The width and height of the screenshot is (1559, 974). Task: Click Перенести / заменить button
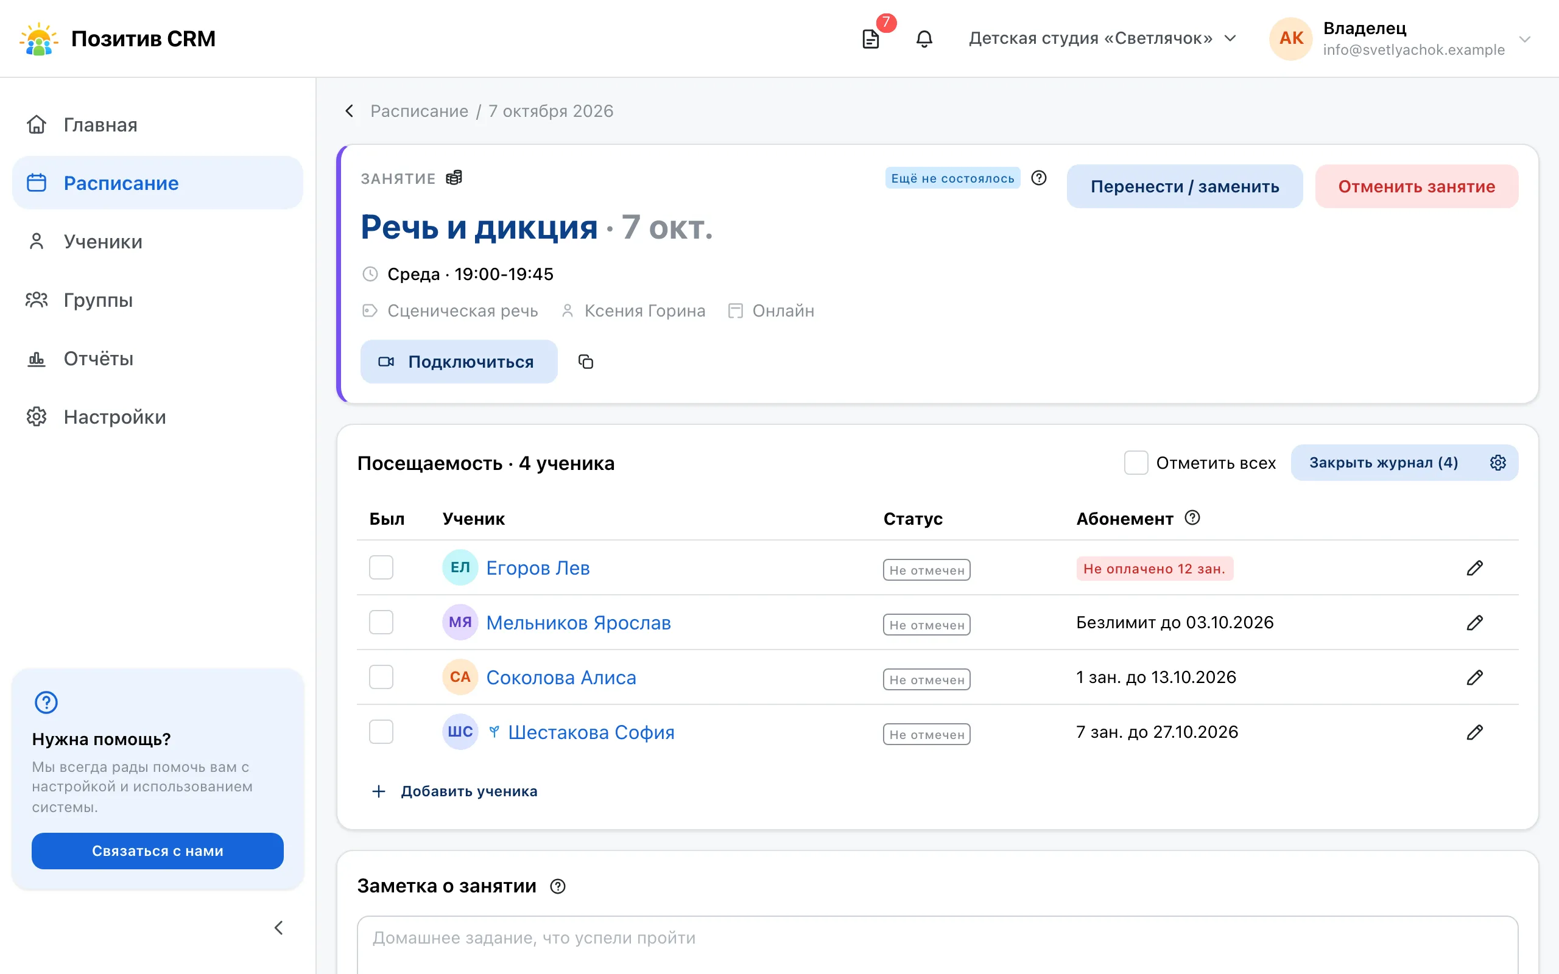point(1184,186)
